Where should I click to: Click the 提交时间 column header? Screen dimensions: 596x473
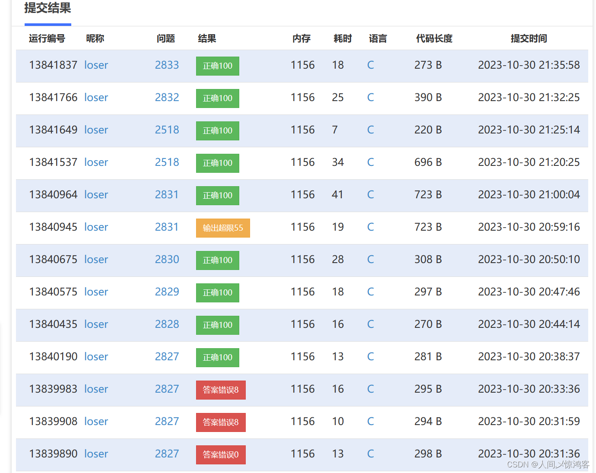pyautogui.click(x=529, y=38)
